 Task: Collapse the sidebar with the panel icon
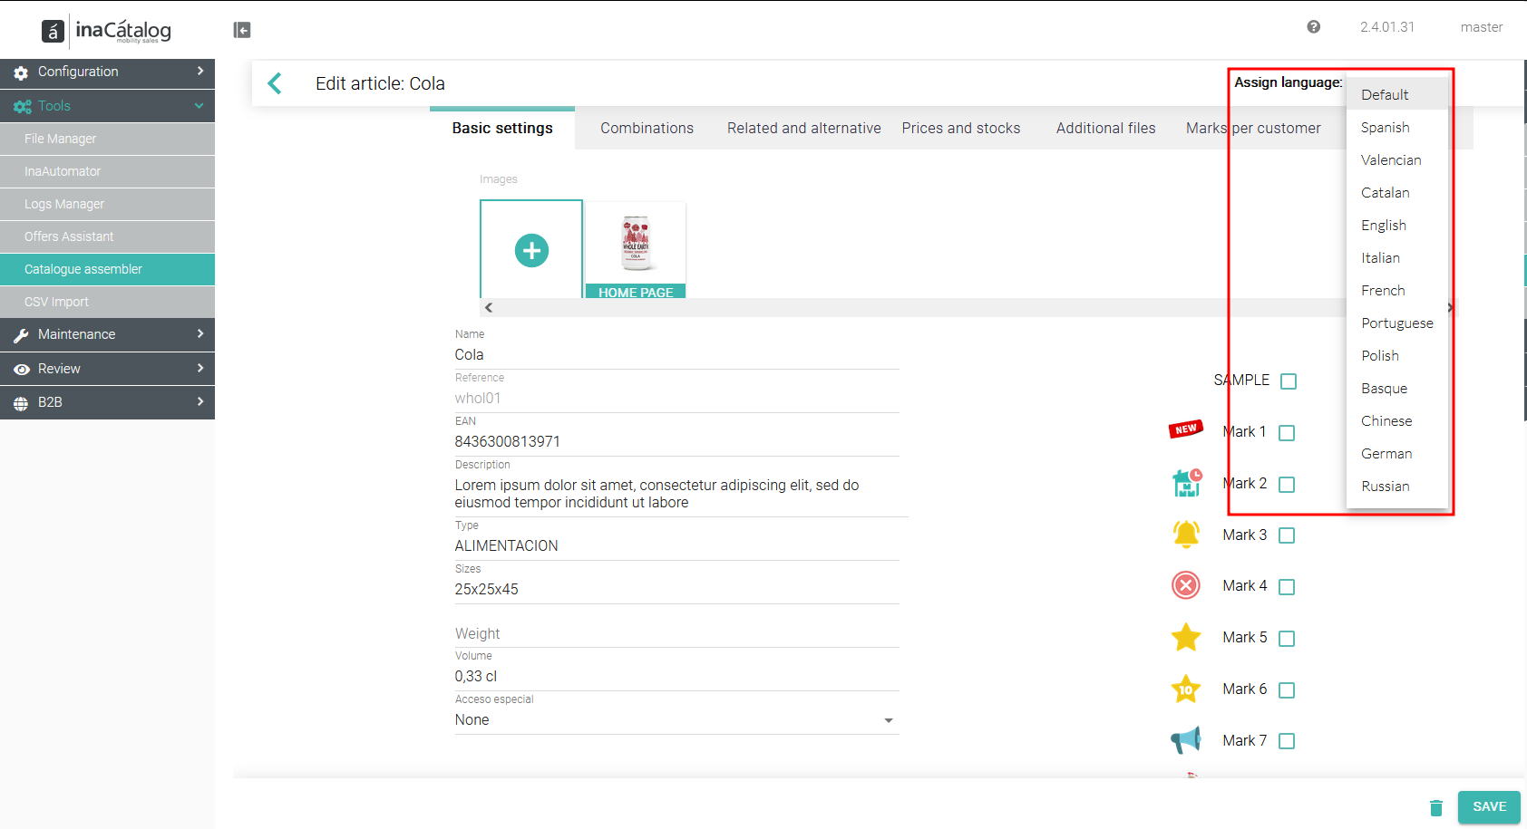[x=242, y=30]
